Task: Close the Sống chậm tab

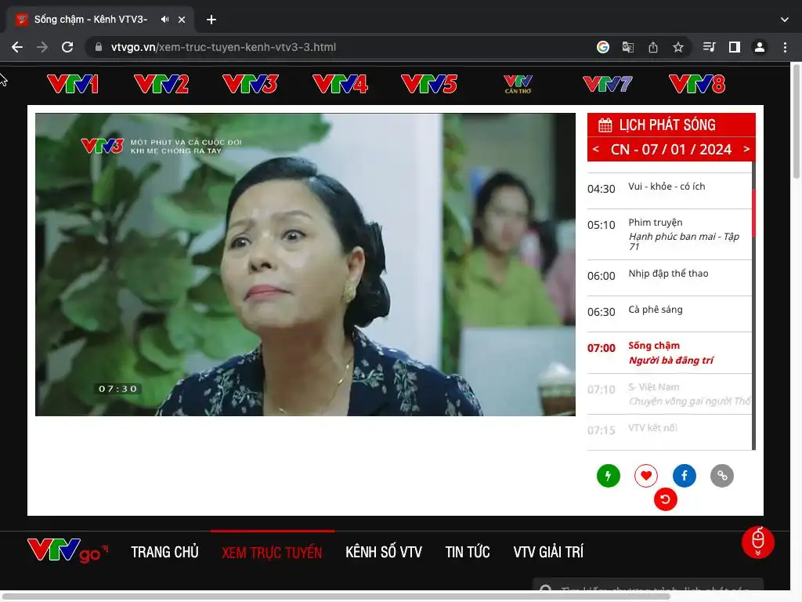Action: (182, 20)
